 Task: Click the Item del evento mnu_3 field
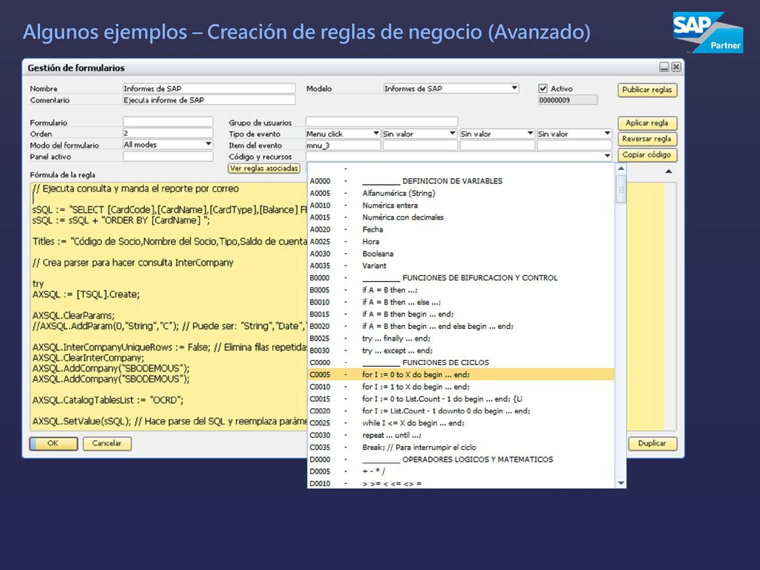[343, 145]
